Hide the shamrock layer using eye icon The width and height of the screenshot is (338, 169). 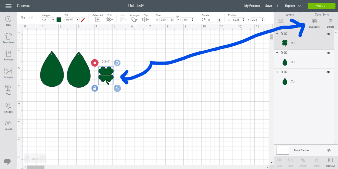pyautogui.click(x=328, y=34)
